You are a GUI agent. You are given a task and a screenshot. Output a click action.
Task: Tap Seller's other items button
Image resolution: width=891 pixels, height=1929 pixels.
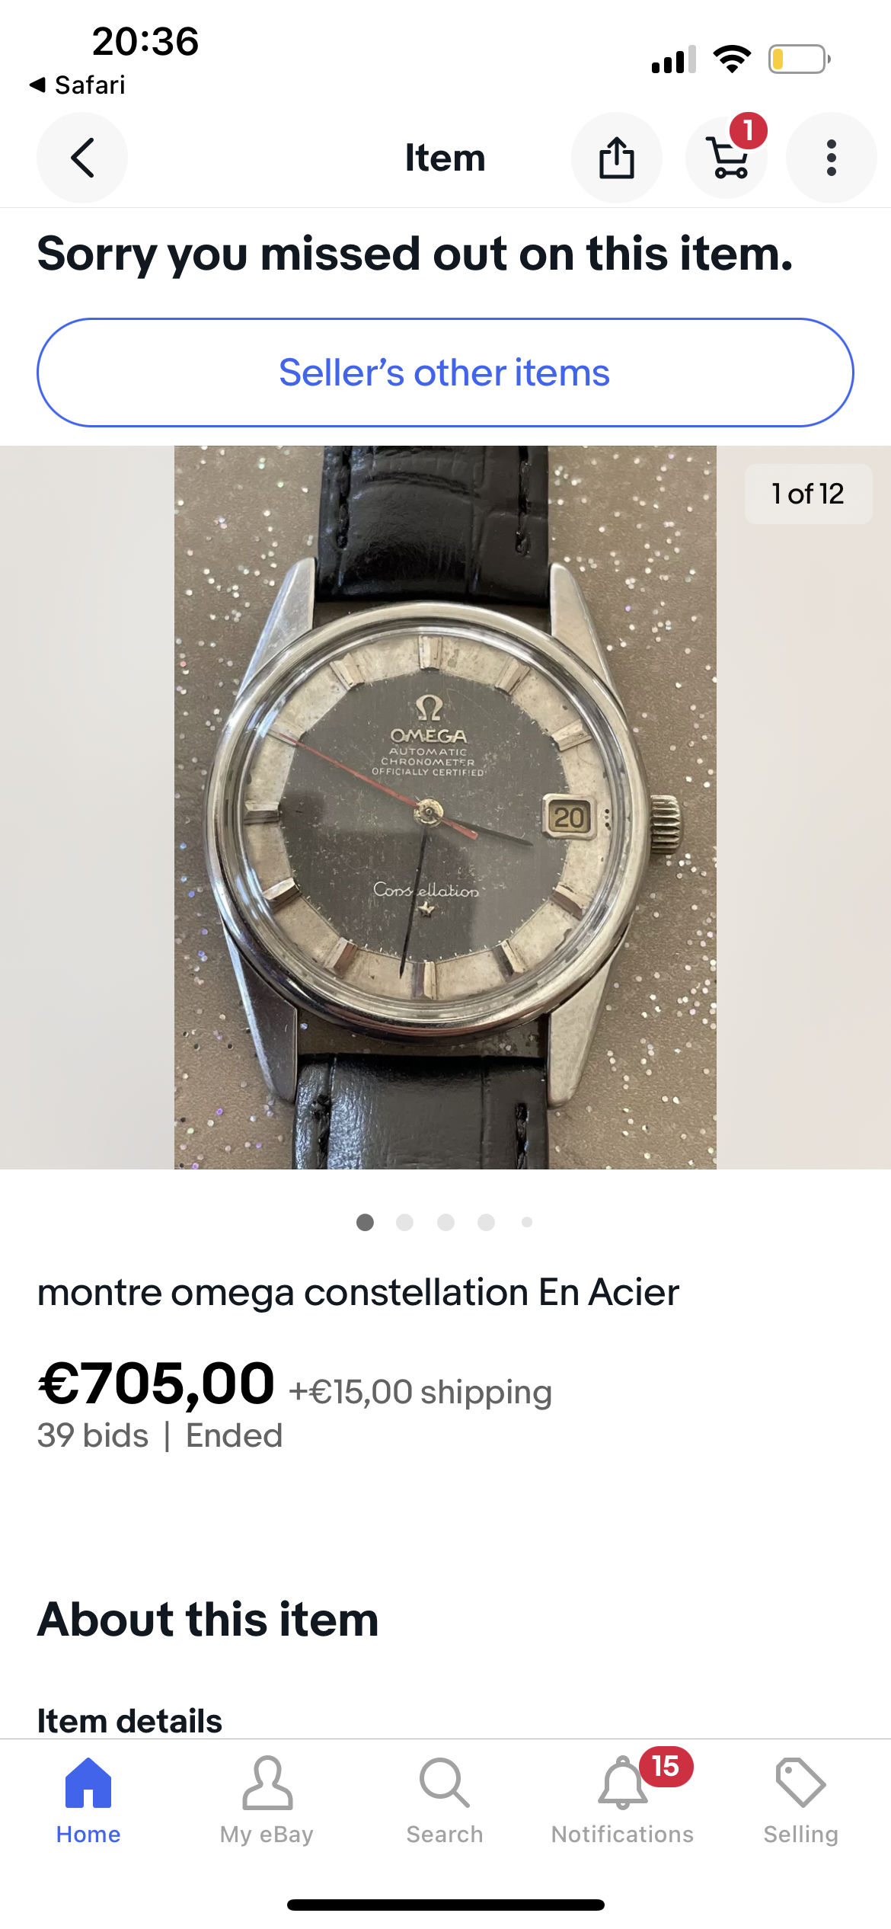pos(445,373)
